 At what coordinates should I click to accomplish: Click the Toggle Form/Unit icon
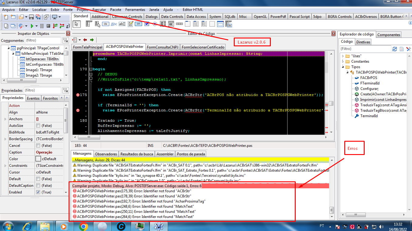point(46,17)
